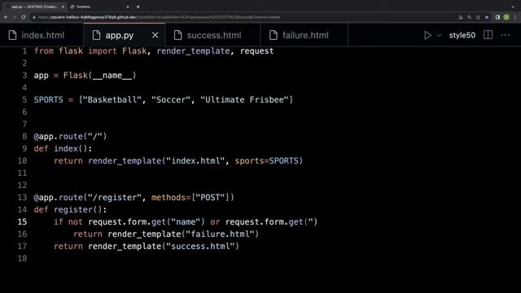
Task: Reload the page in browser
Action: coord(24,17)
